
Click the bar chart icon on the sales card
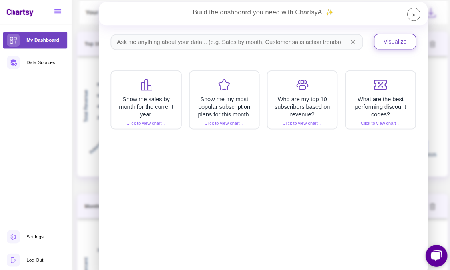[x=146, y=85]
